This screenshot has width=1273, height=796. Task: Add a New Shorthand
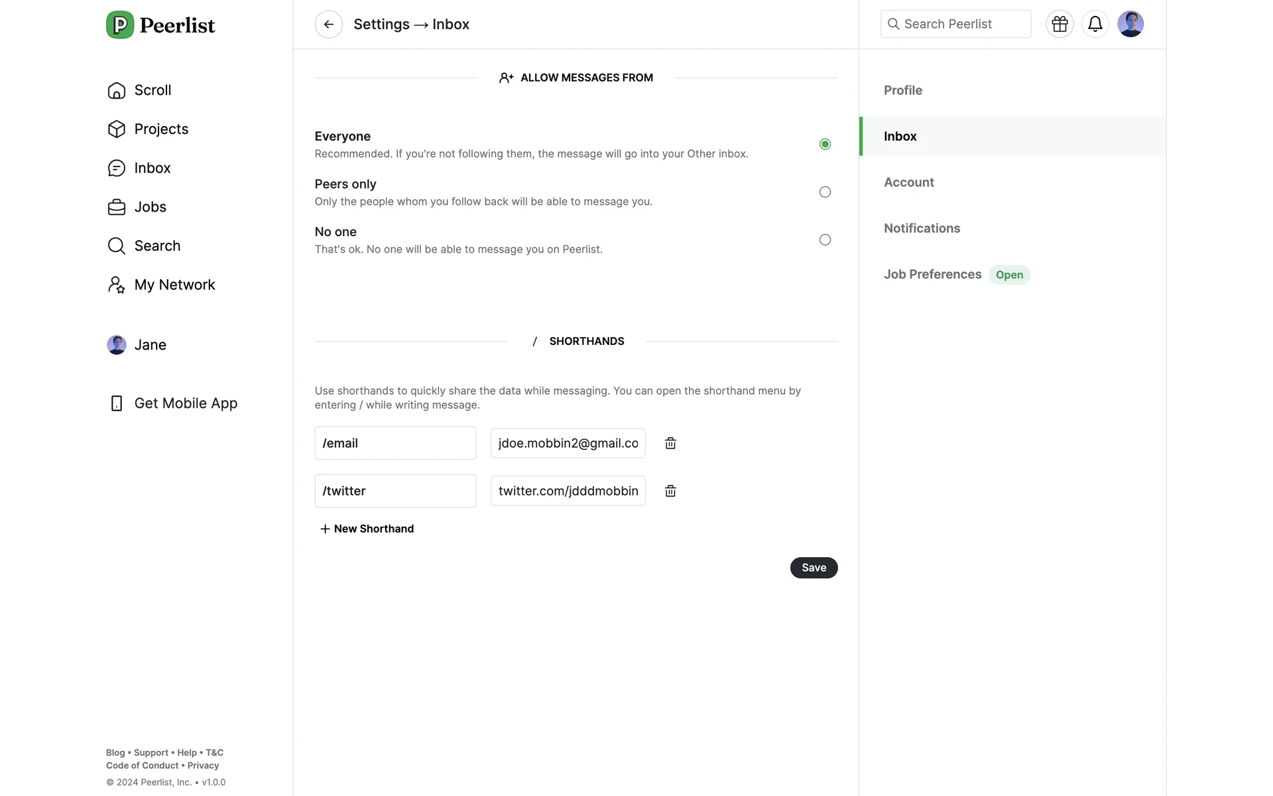tap(367, 529)
